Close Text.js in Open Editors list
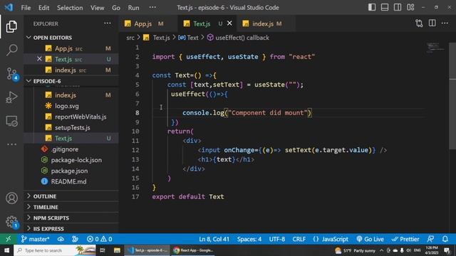Viewport: 456px width, 256px height. [39, 59]
